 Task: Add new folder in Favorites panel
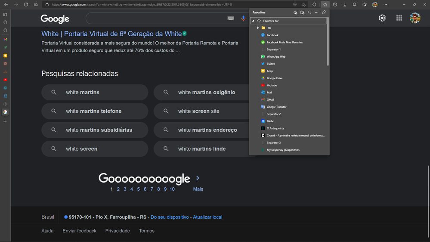tap(302, 12)
